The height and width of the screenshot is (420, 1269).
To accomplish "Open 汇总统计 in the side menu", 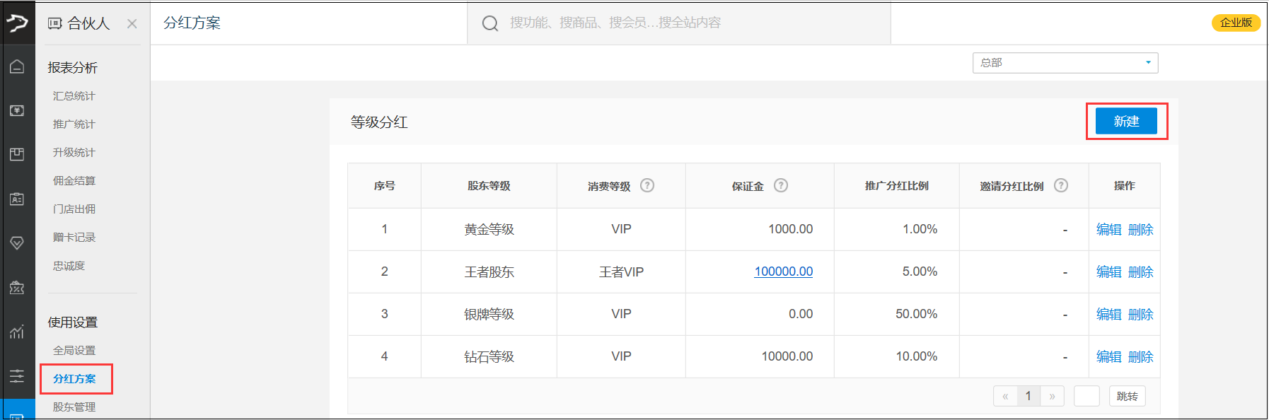I will pyautogui.click(x=74, y=96).
